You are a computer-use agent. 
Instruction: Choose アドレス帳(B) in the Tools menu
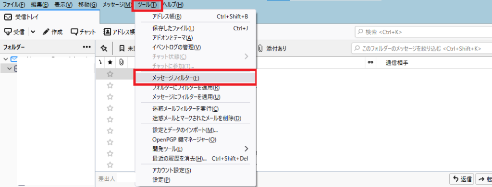[196, 16]
